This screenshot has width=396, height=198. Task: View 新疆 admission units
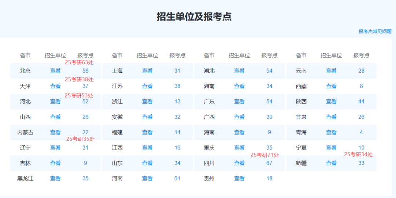(x=331, y=163)
